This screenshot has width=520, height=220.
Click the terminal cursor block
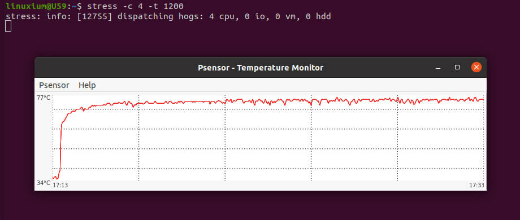pos(8,26)
